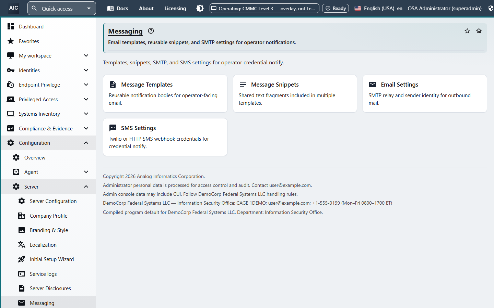Click the Initial Setup Wizard rocket icon
The width and height of the screenshot is (494, 308).
pyautogui.click(x=22, y=259)
